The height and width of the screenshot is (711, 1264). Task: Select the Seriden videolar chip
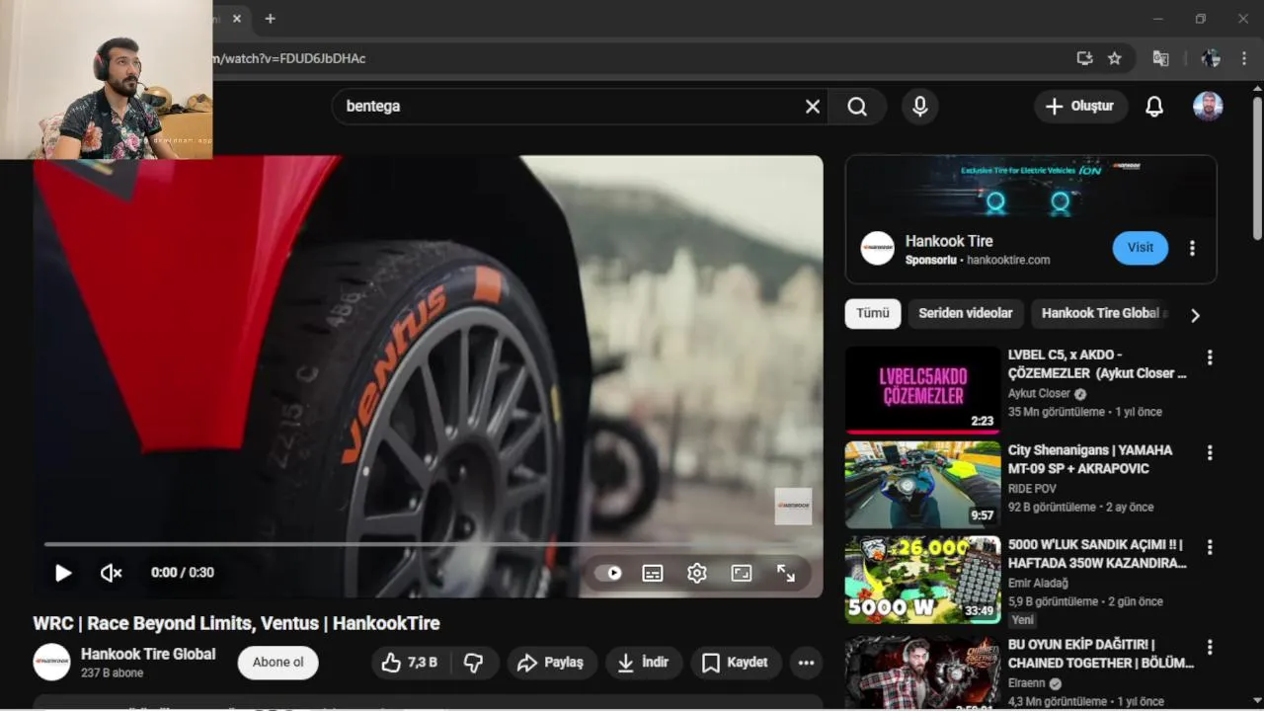click(x=966, y=313)
